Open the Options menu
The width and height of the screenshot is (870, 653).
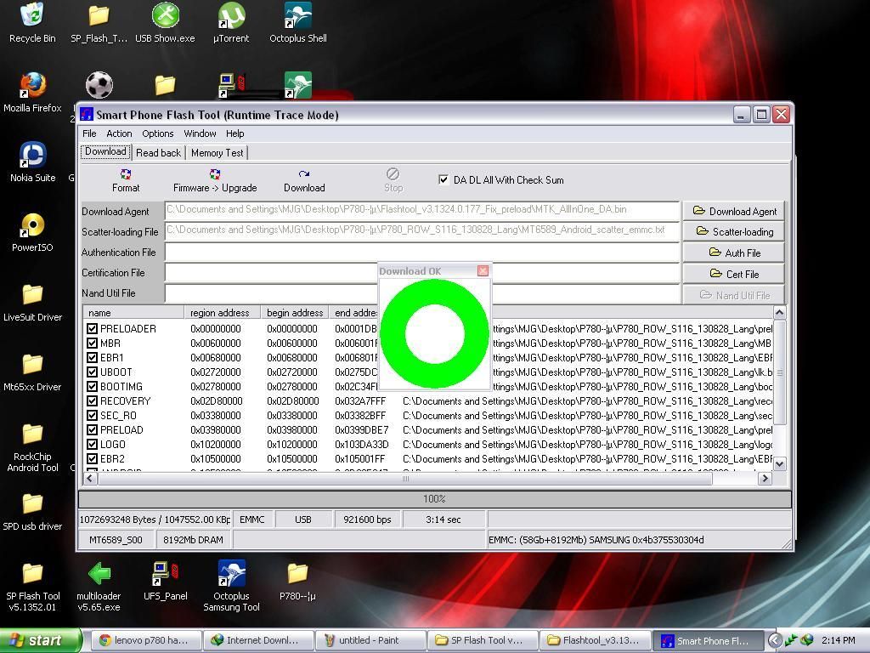click(x=157, y=133)
